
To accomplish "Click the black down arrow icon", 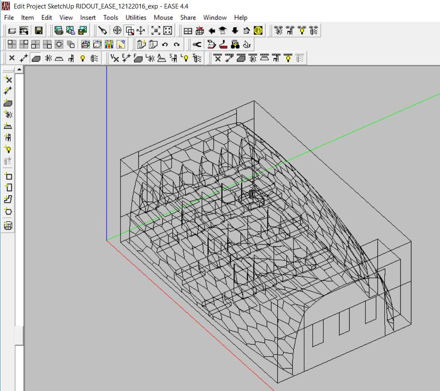I will pos(235,30).
